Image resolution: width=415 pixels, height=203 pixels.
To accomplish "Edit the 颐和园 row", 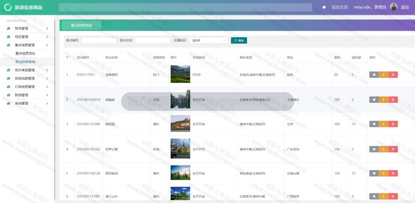I will point(383,124).
